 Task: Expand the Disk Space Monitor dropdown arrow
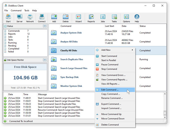pyautogui.click(x=45, y=60)
